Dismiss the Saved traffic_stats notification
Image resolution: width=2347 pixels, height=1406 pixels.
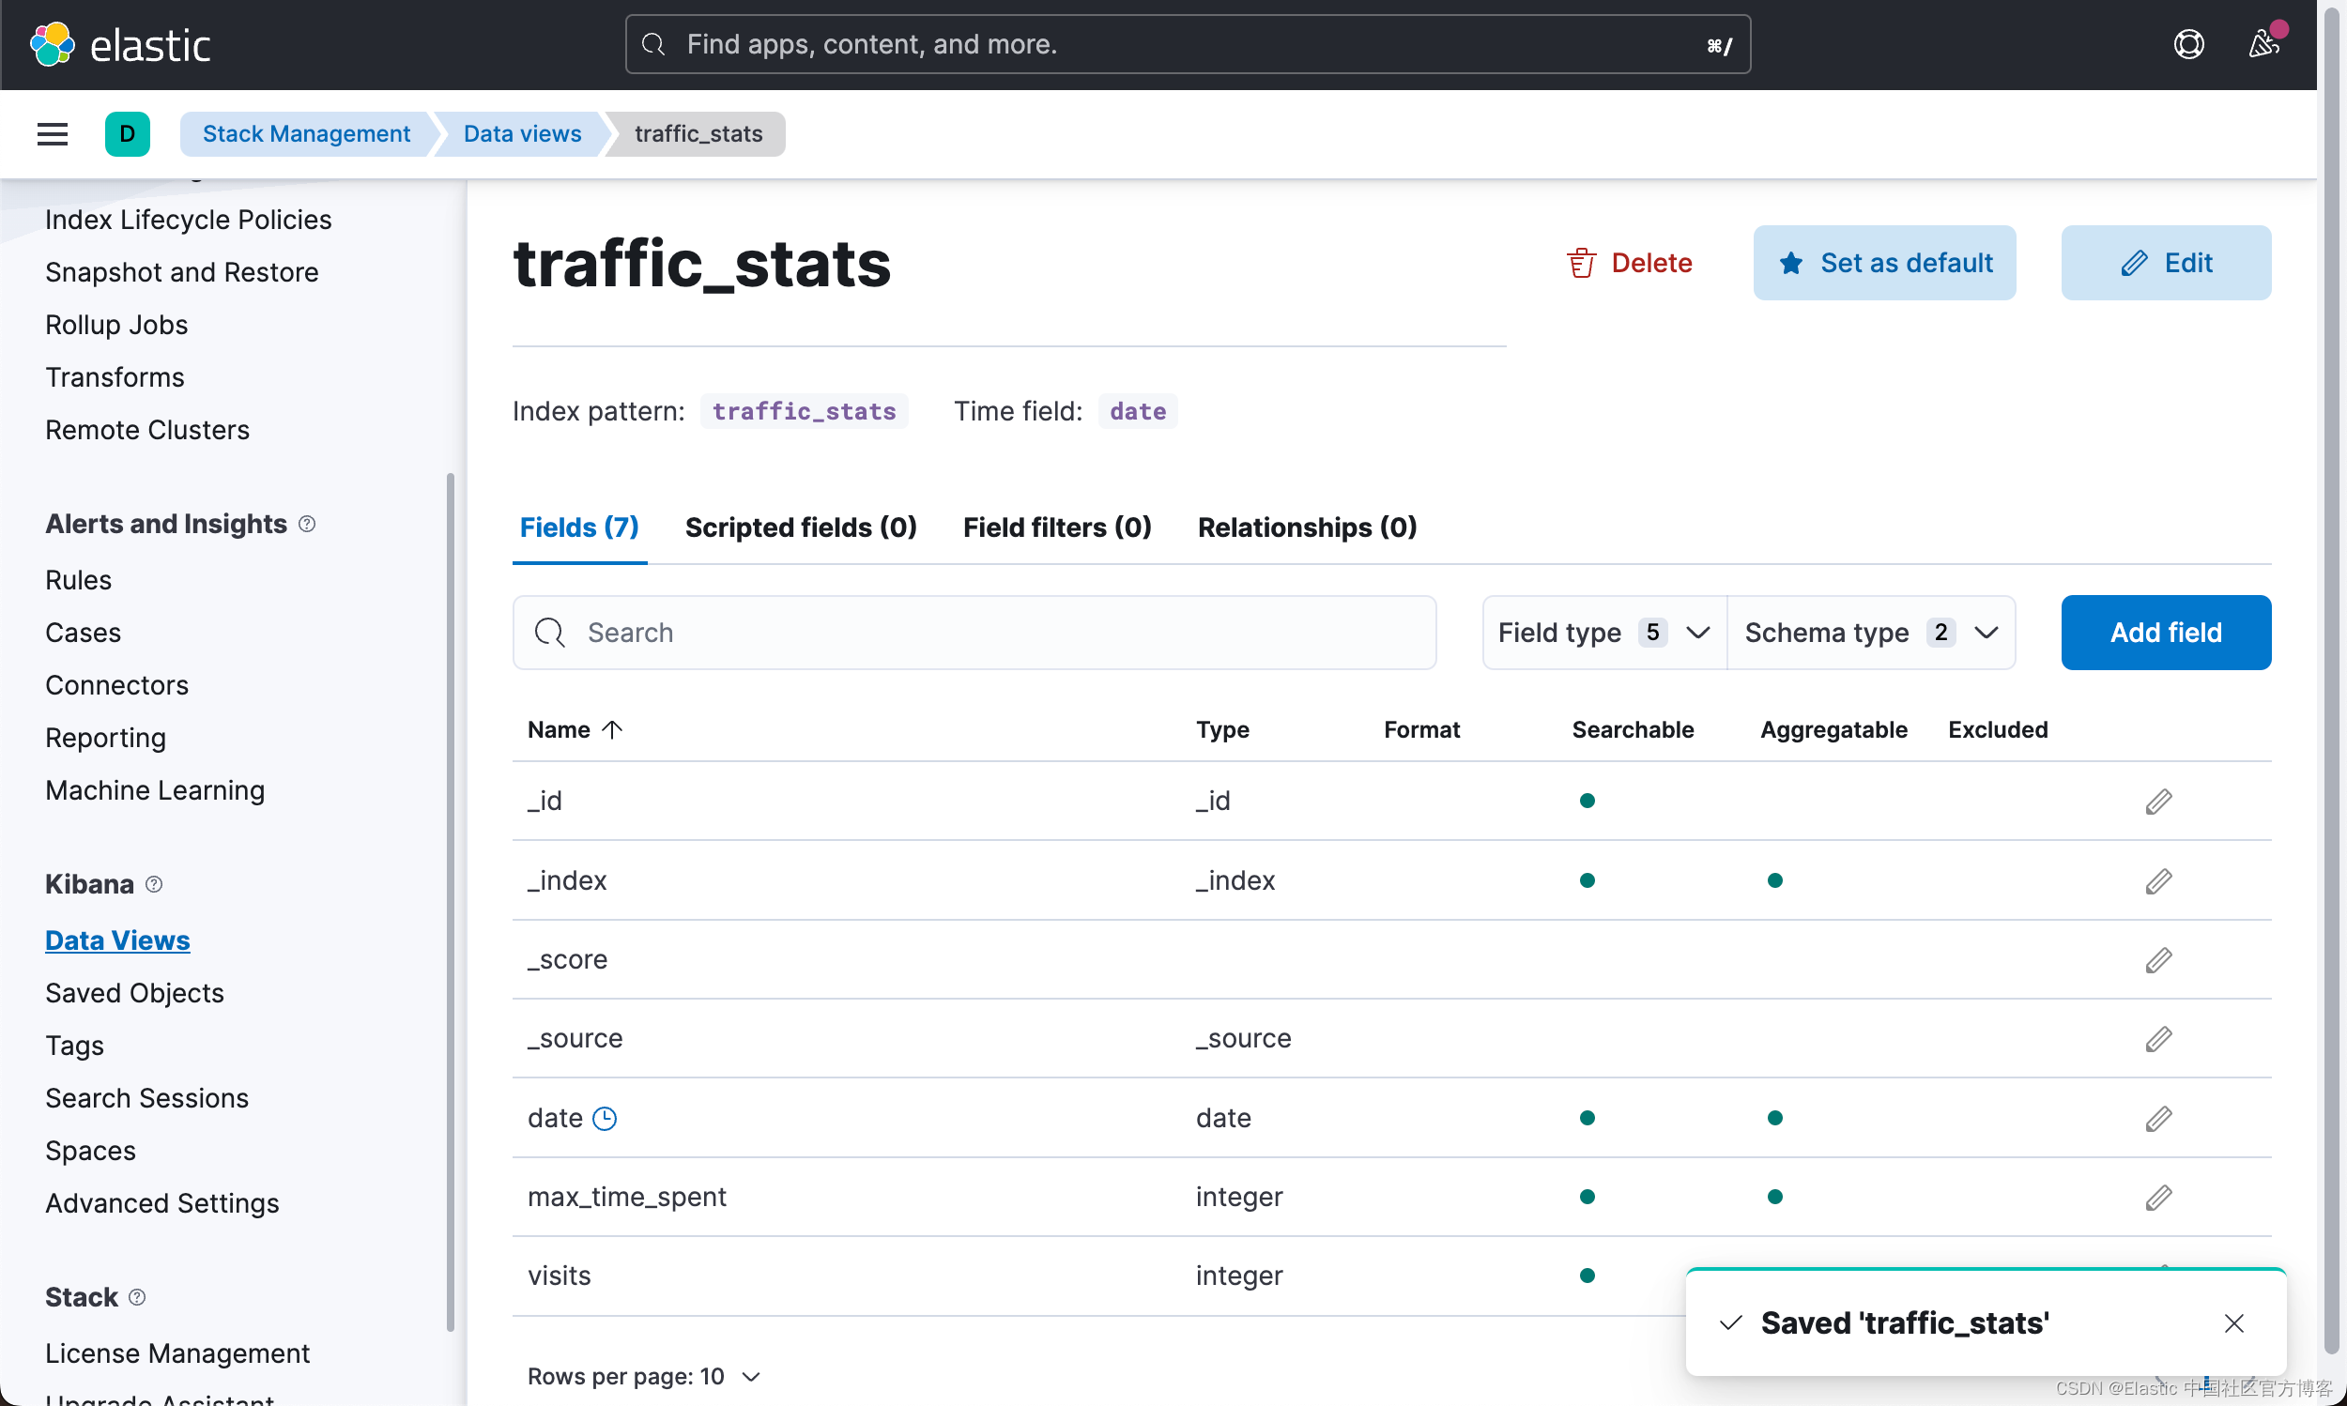(x=2234, y=1322)
